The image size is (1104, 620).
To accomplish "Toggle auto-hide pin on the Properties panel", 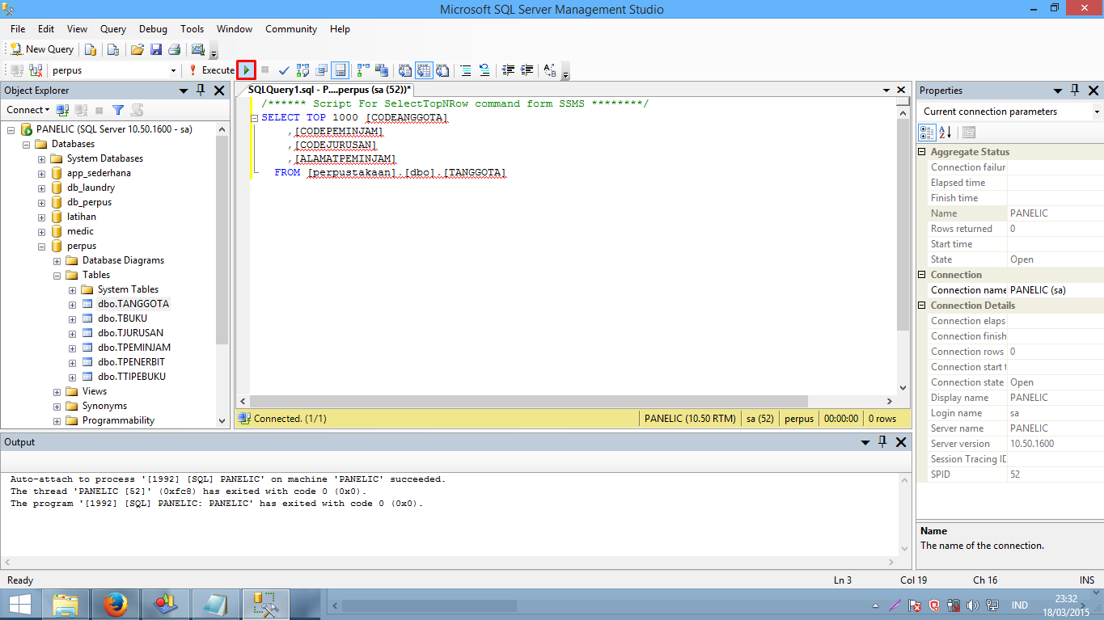I will pyautogui.click(x=1074, y=90).
